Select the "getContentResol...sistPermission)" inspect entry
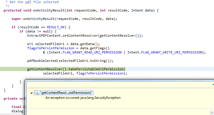214x115 pixels. [63, 93]
